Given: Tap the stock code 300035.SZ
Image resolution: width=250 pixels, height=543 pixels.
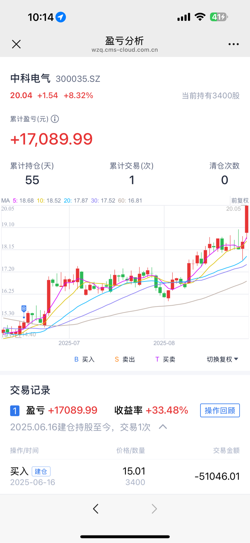Looking at the screenshot, I should pyautogui.click(x=78, y=79).
